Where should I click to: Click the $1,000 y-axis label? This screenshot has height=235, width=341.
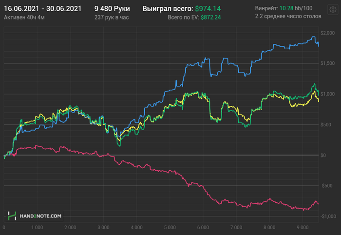(x=327, y=94)
